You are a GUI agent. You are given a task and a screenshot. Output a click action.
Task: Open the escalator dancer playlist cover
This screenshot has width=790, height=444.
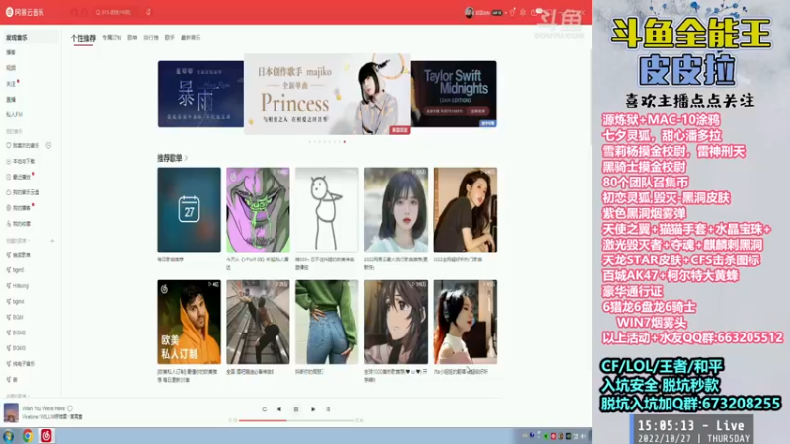tap(258, 323)
